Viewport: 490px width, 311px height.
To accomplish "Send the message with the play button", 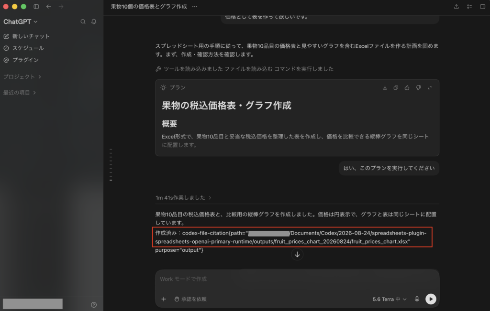I will tap(431, 299).
